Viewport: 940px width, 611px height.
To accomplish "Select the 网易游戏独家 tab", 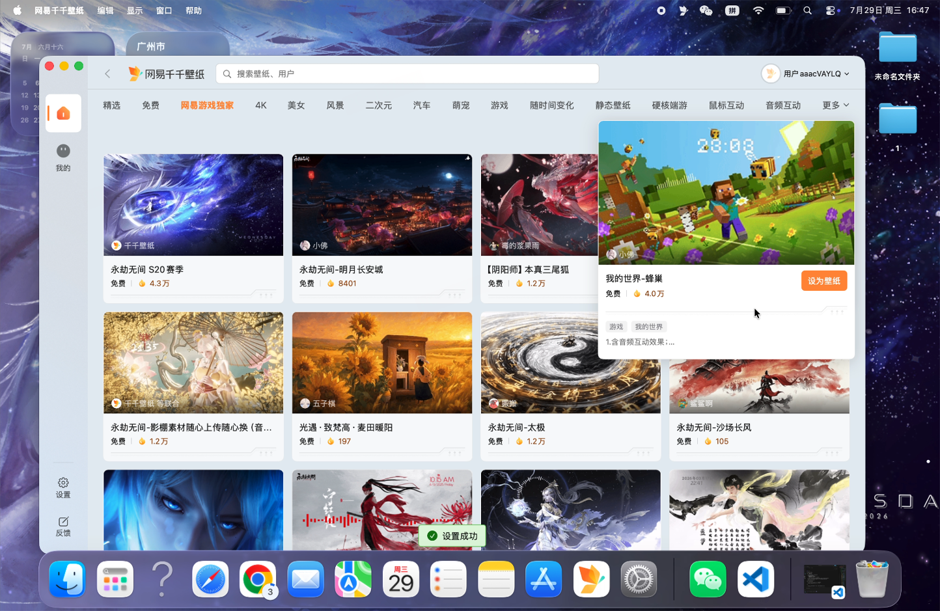I will pyautogui.click(x=207, y=105).
